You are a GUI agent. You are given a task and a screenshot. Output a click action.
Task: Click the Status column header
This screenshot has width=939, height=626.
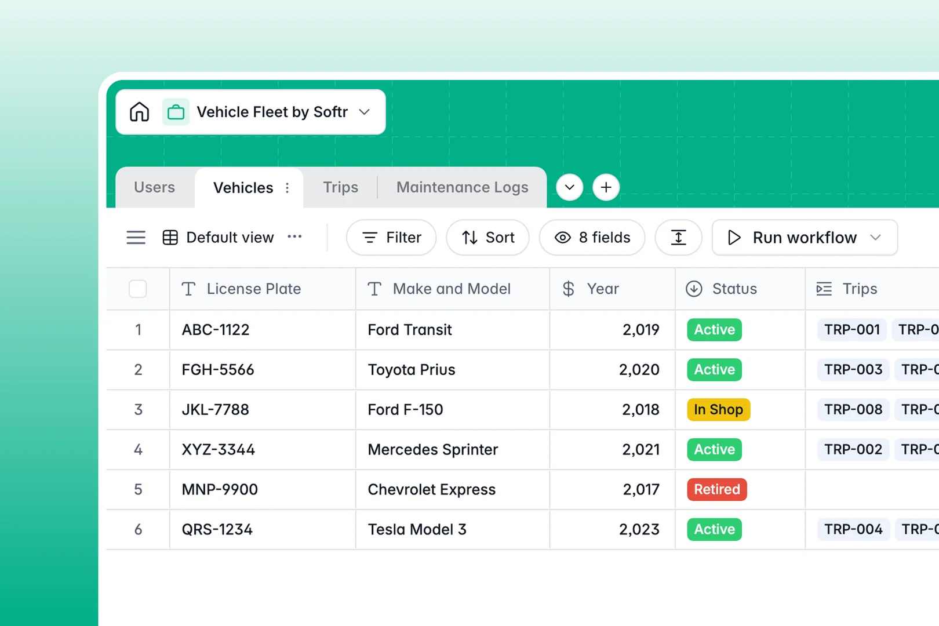(x=740, y=289)
